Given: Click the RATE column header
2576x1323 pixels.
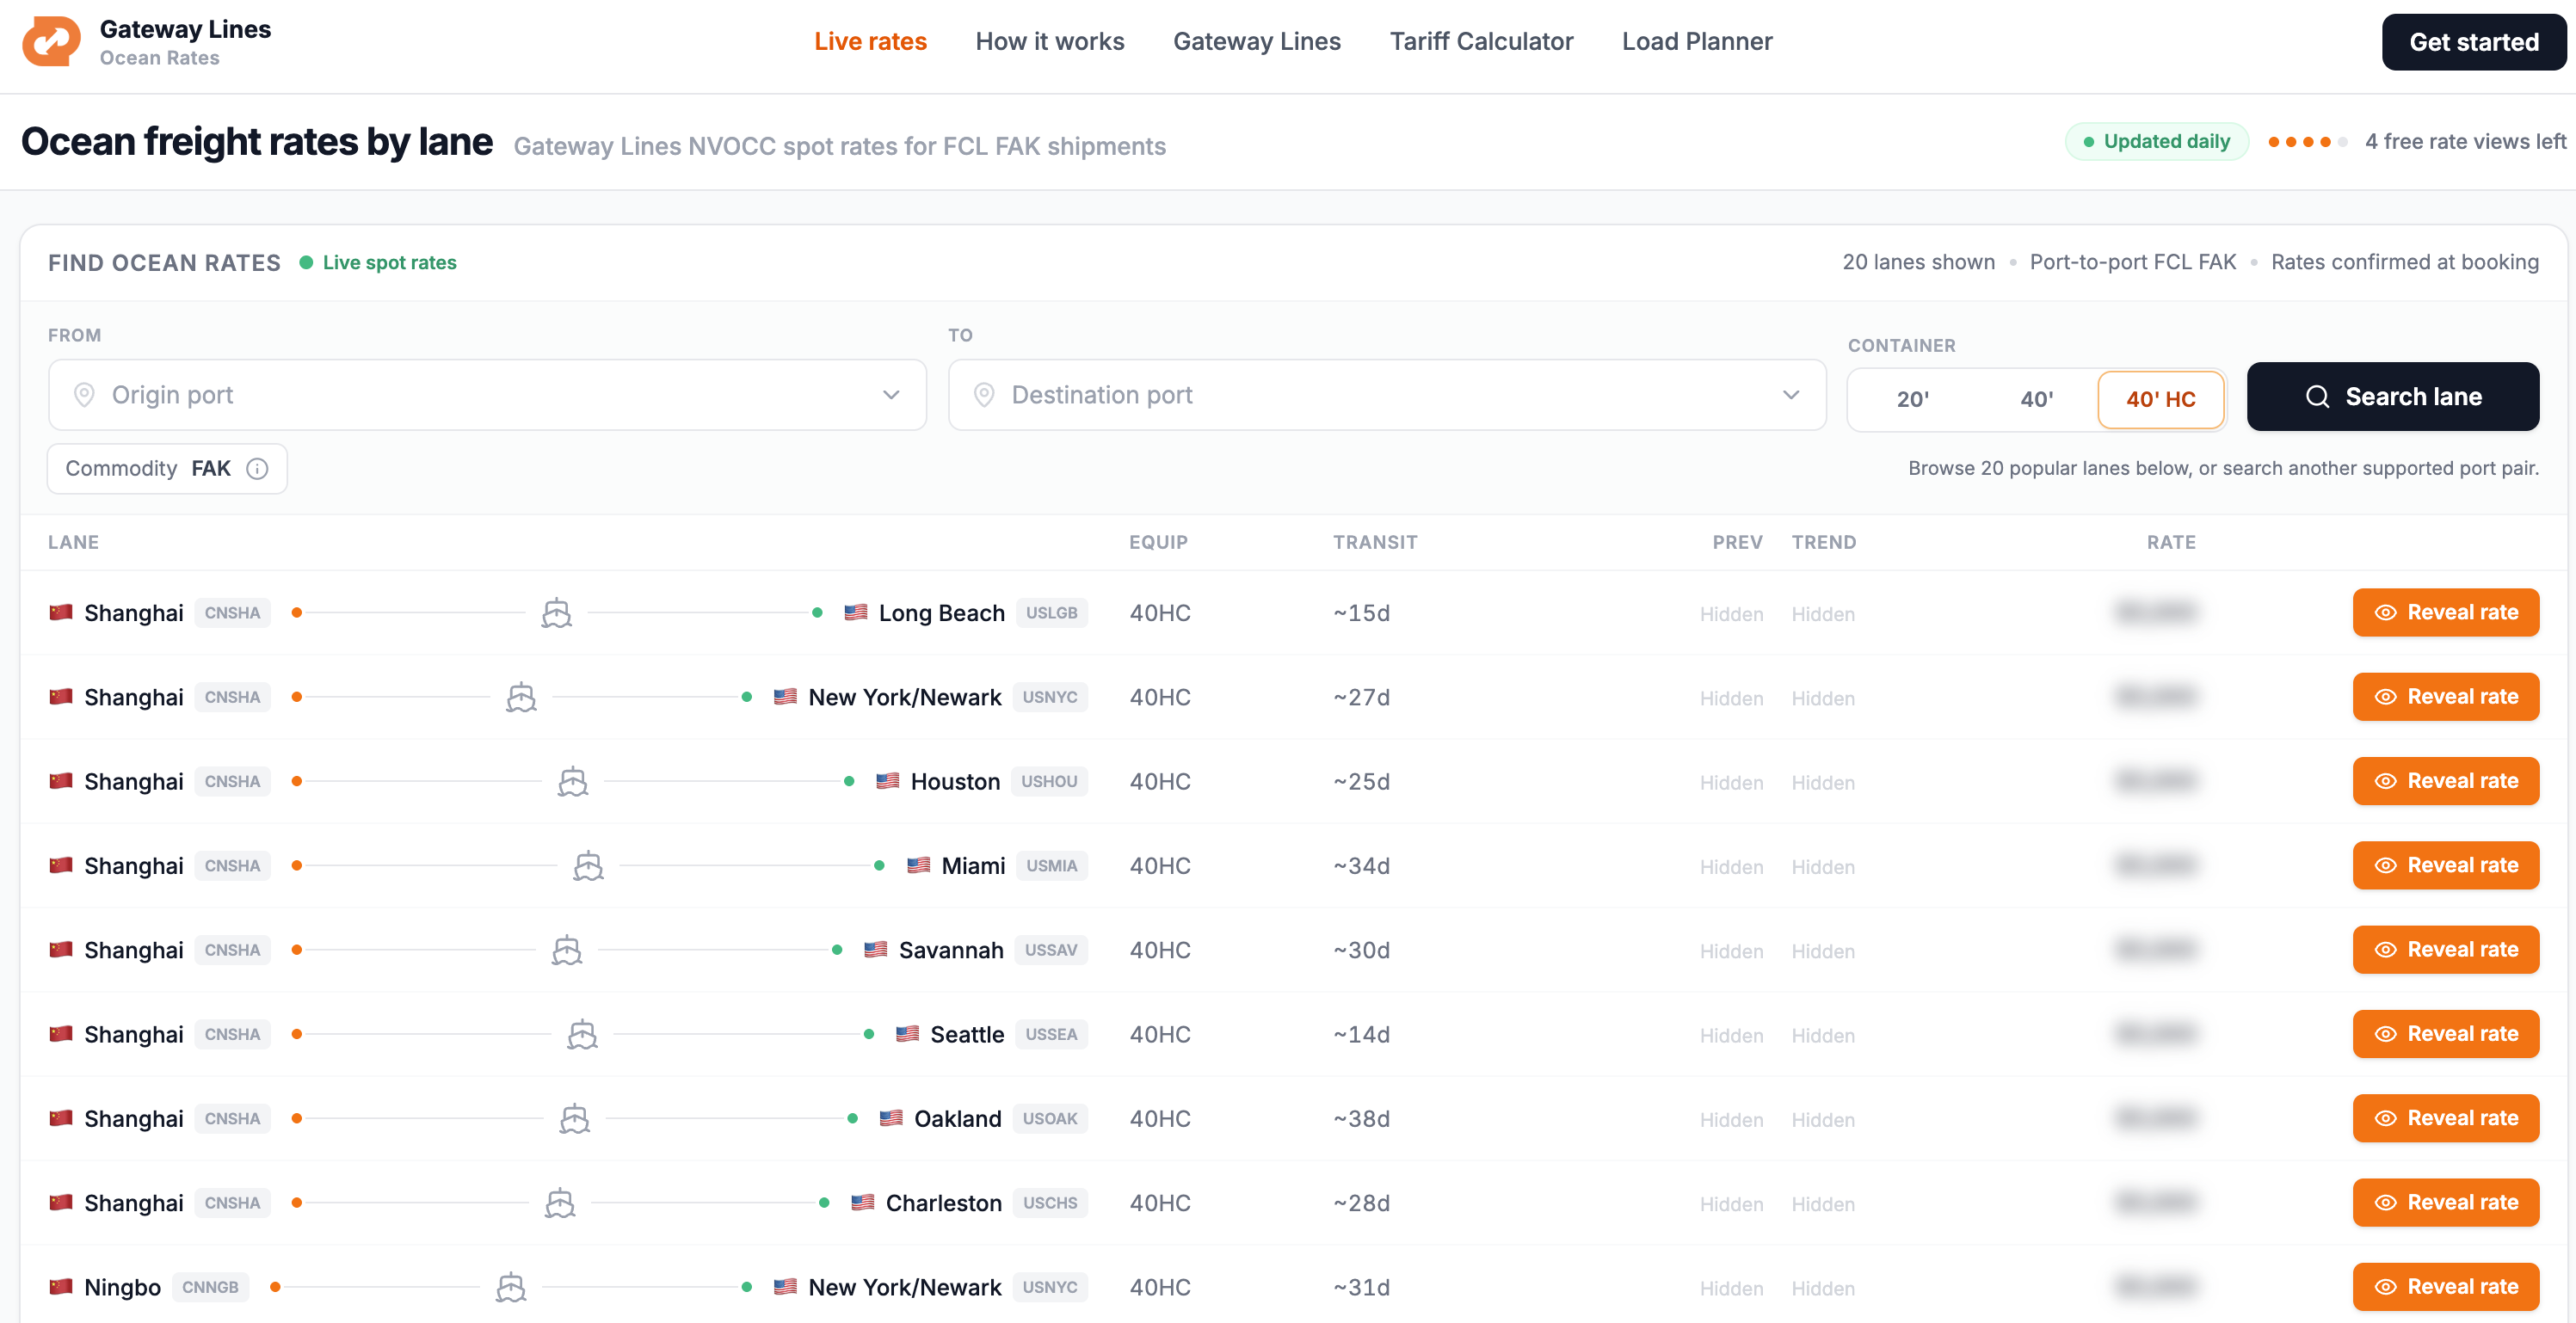Looking at the screenshot, I should click(2171, 542).
